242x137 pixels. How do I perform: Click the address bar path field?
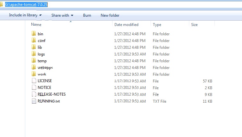click(x=26, y=4)
